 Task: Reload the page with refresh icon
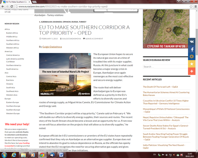(x=12, y=6)
